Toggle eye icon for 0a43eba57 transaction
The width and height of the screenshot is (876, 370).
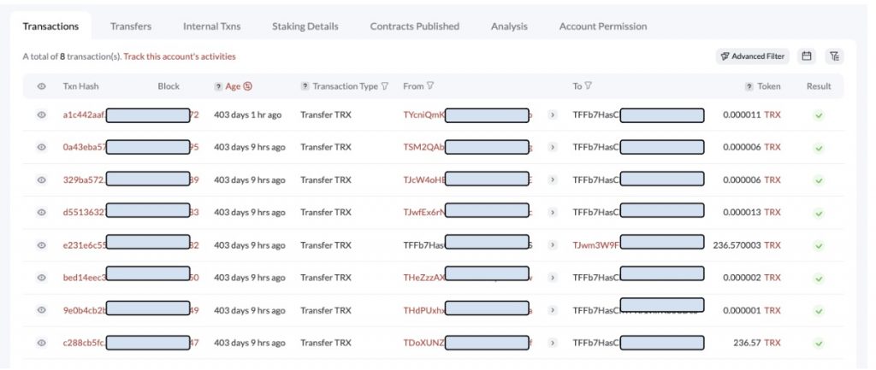[41, 147]
